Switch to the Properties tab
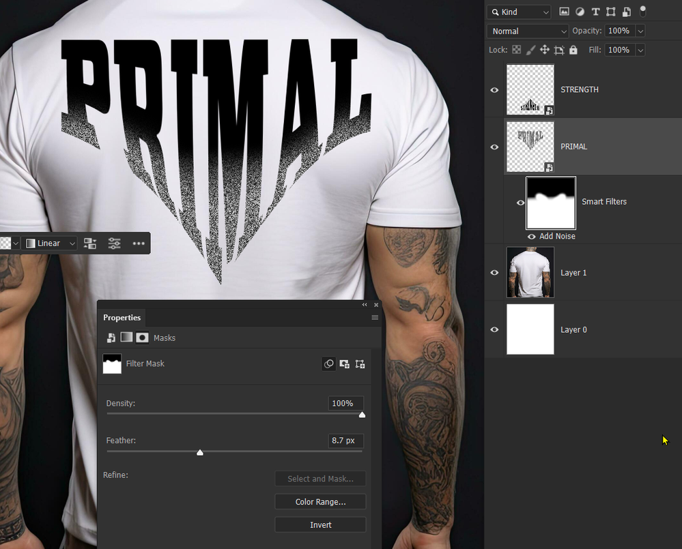682x549 pixels. pyautogui.click(x=122, y=318)
